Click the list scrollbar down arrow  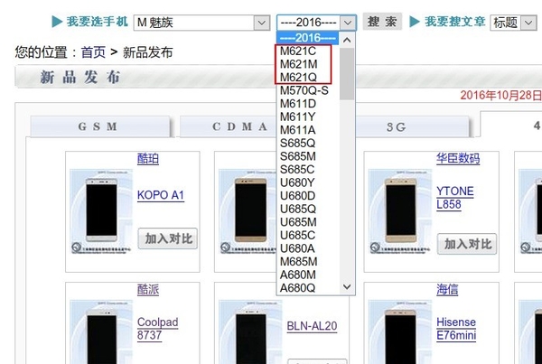pyautogui.click(x=347, y=286)
